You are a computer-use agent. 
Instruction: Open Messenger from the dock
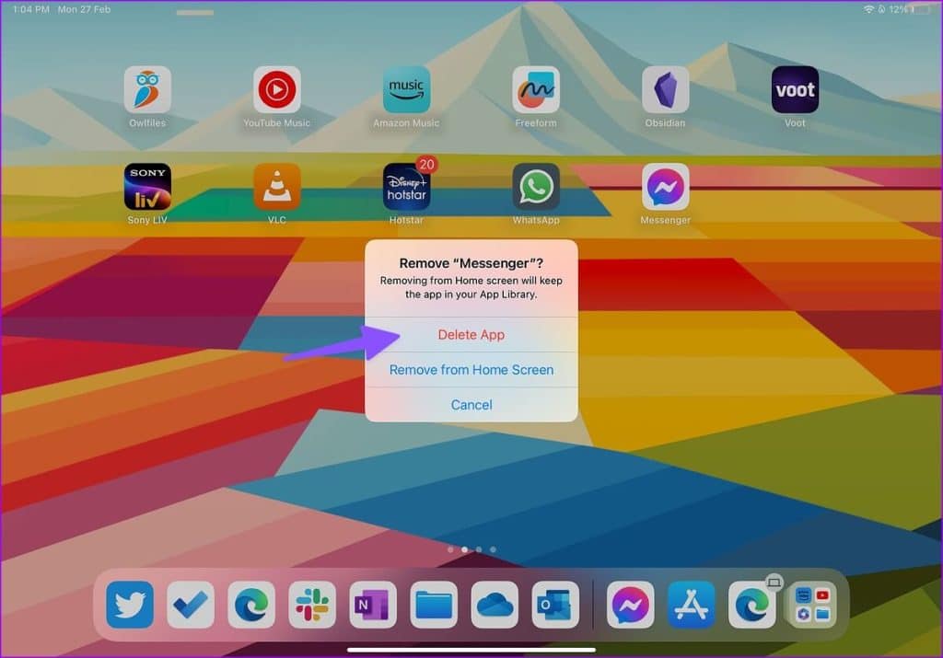[x=630, y=605]
